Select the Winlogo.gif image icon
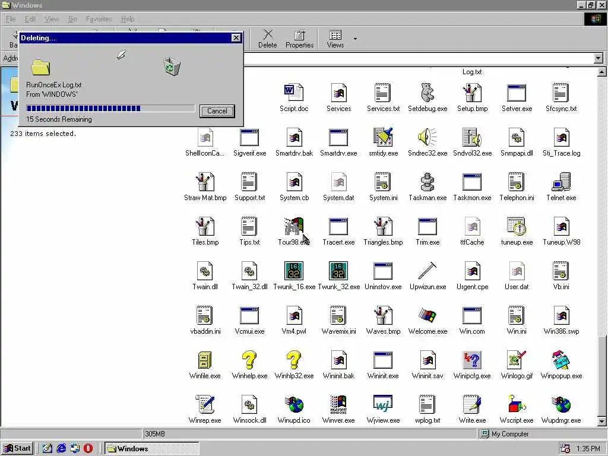The height and width of the screenshot is (456, 608). coord(517,360)
